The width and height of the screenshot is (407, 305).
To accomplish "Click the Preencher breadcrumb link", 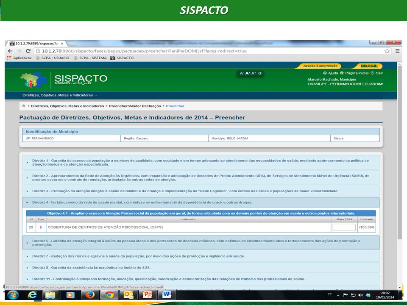I will pos(175,106).
